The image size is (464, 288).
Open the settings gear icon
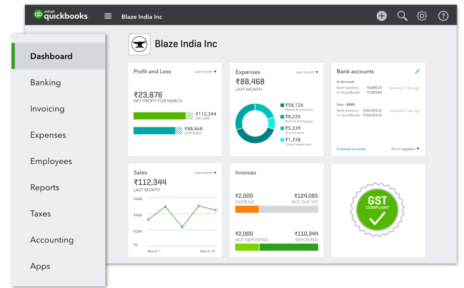click(x=422, y=16)
